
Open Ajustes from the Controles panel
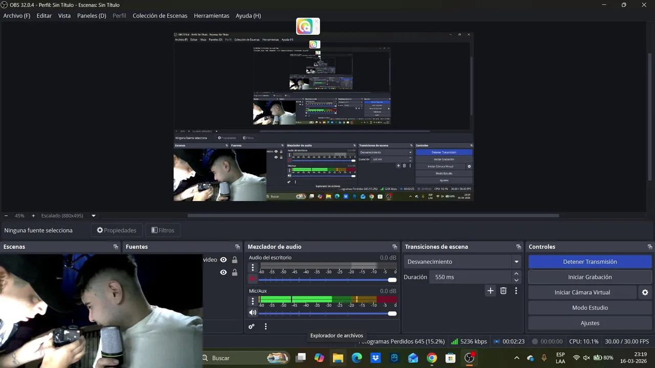pos(589,323)
